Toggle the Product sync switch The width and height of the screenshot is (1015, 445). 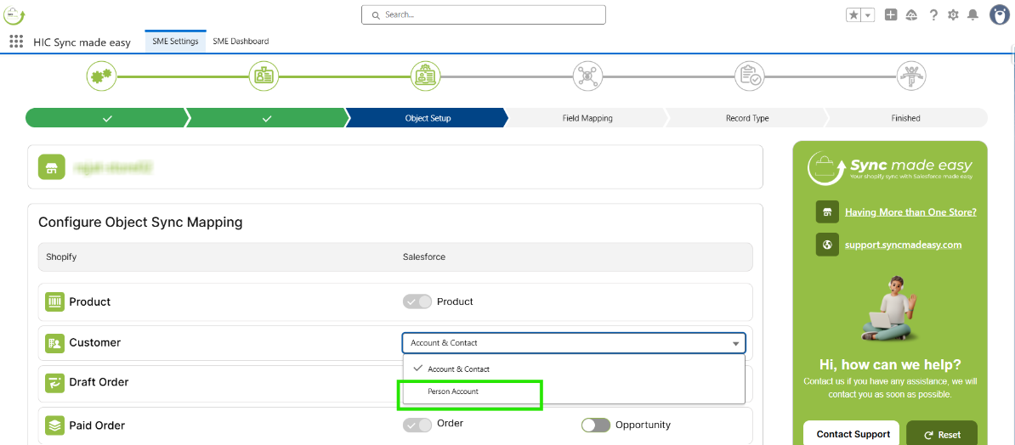point(417,301)
